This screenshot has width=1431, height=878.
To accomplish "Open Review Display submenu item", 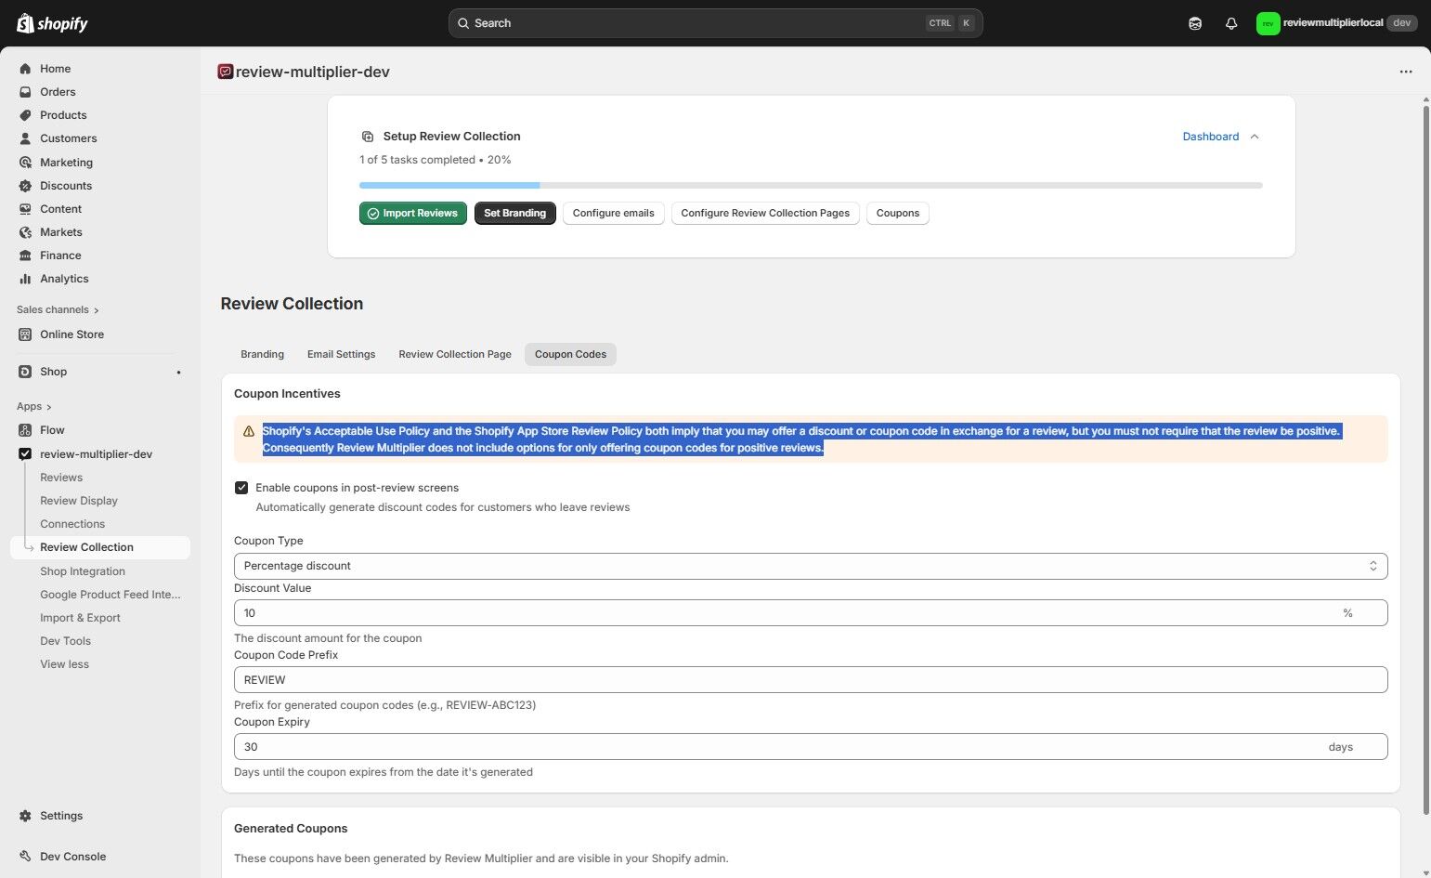I will [79, 501].
